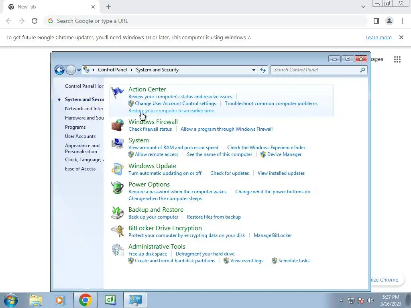Select Hardware and Sound in sidebar
The image size is (411, 308).
(84, 118)
